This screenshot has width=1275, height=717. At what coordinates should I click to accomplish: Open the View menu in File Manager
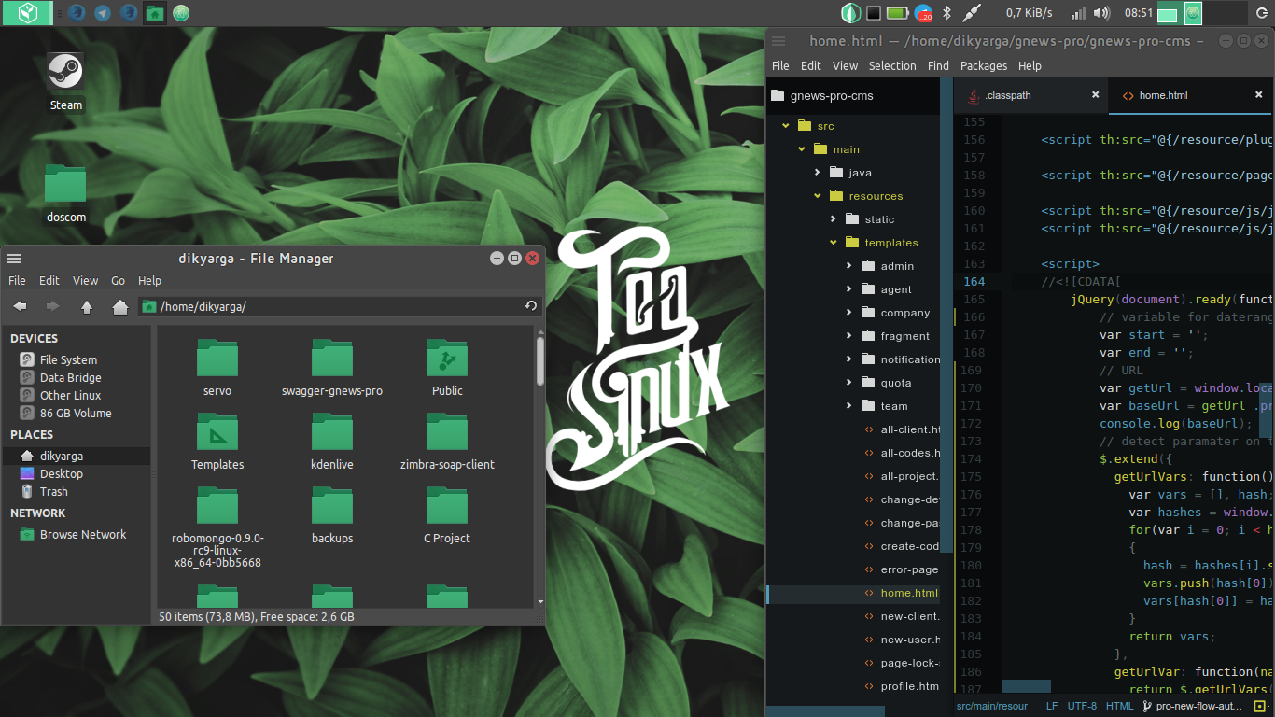click(x=85, y=280)
